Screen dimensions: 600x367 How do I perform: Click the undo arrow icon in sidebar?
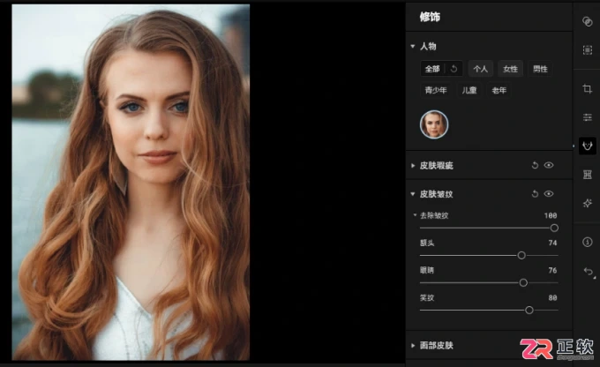(589, 272)
